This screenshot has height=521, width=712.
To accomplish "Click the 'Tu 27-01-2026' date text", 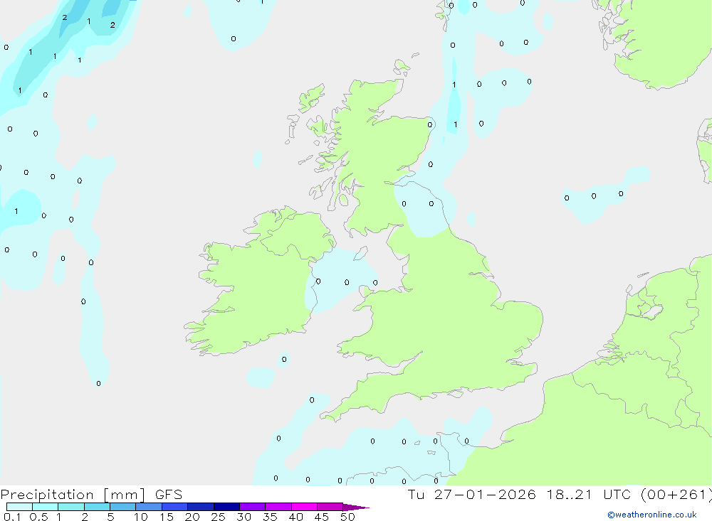I will pos(471,495).
